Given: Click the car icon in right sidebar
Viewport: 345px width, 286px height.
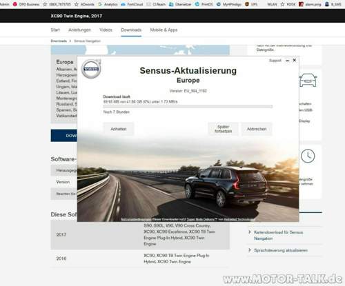Looking at the screenshot, I should (308, 80).
